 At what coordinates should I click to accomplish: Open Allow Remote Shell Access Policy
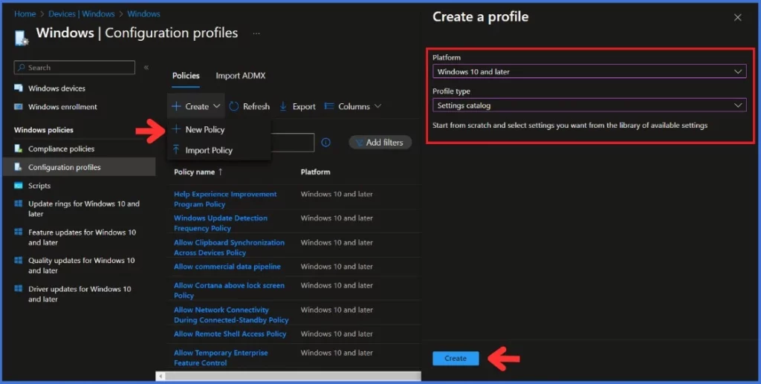point(230,333)
